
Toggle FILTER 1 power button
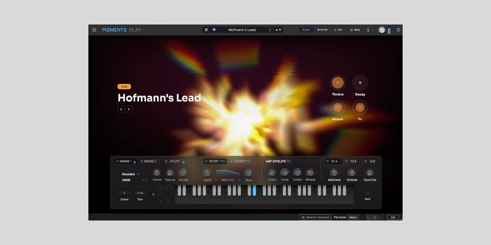(x=206, y=161)
